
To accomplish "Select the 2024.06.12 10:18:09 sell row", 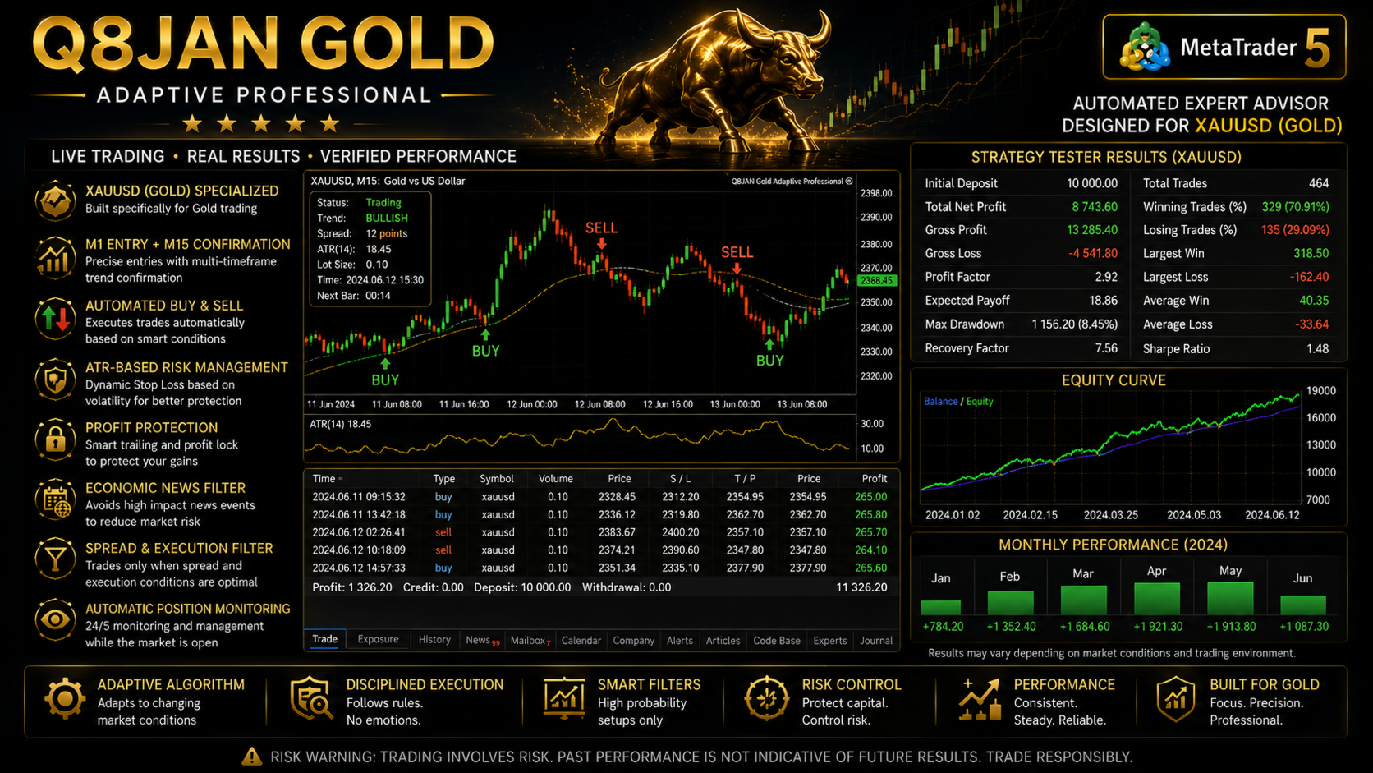I will click(600, 550).
